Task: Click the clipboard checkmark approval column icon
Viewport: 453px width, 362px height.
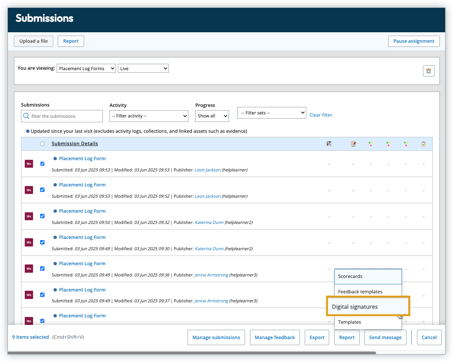Action: [423, 144]
